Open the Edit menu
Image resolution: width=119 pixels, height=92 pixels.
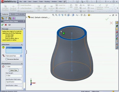click(x=25, y=2)
